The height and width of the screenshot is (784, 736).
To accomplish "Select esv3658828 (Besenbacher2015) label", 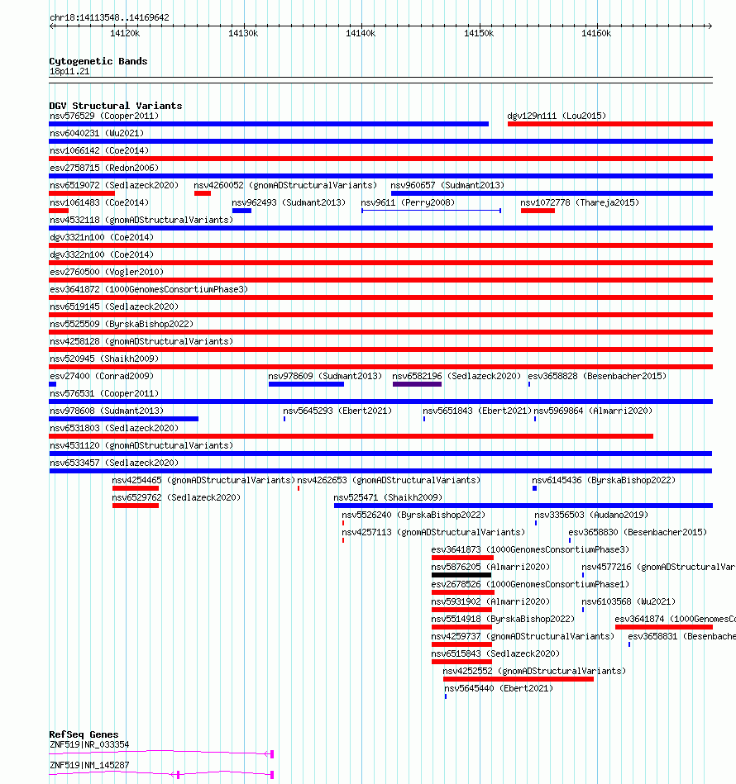I will tap(597, 376).
